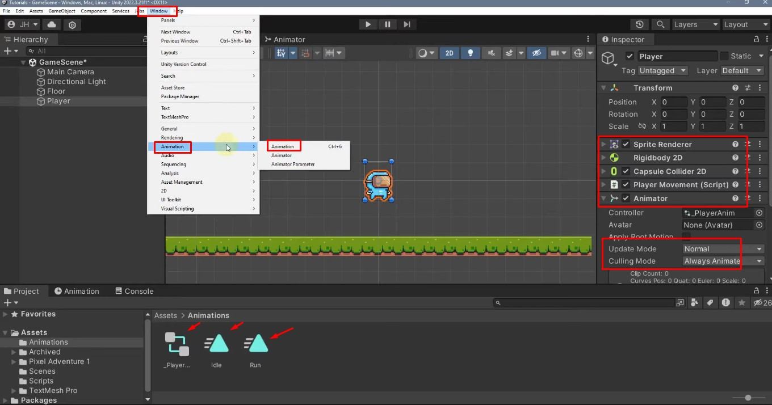The width and height of the screenshot is (772, 405).
Task: Toggle scene effects icon
Action: 509,53
